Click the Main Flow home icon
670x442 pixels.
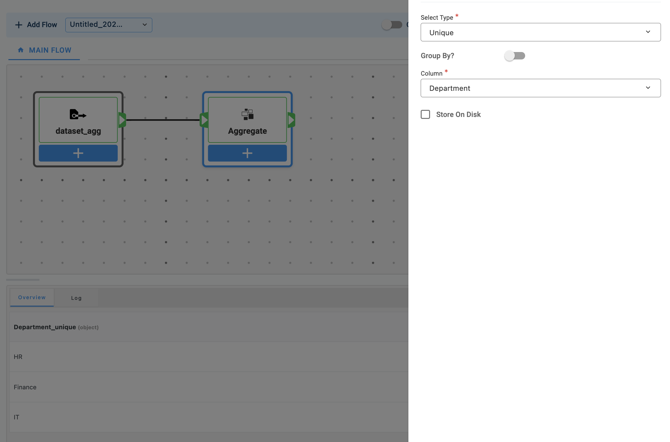tap(21, 50)
